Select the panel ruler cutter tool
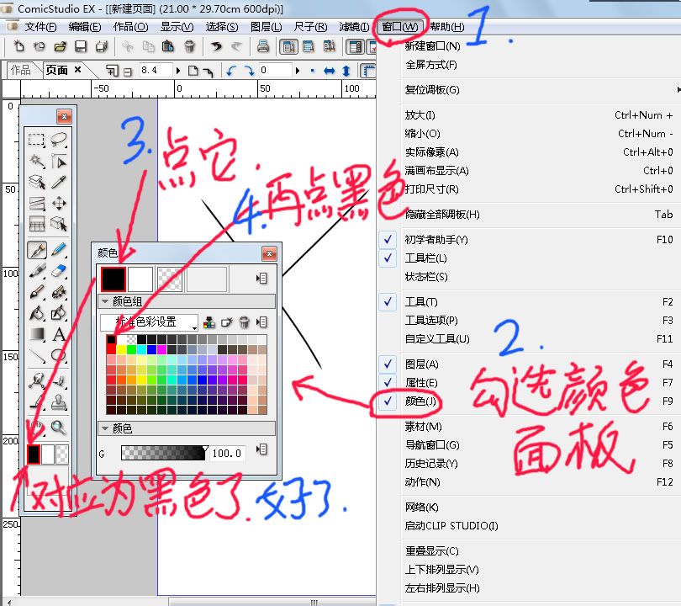Viewport: 681px width, 606px height. [36, 203]
